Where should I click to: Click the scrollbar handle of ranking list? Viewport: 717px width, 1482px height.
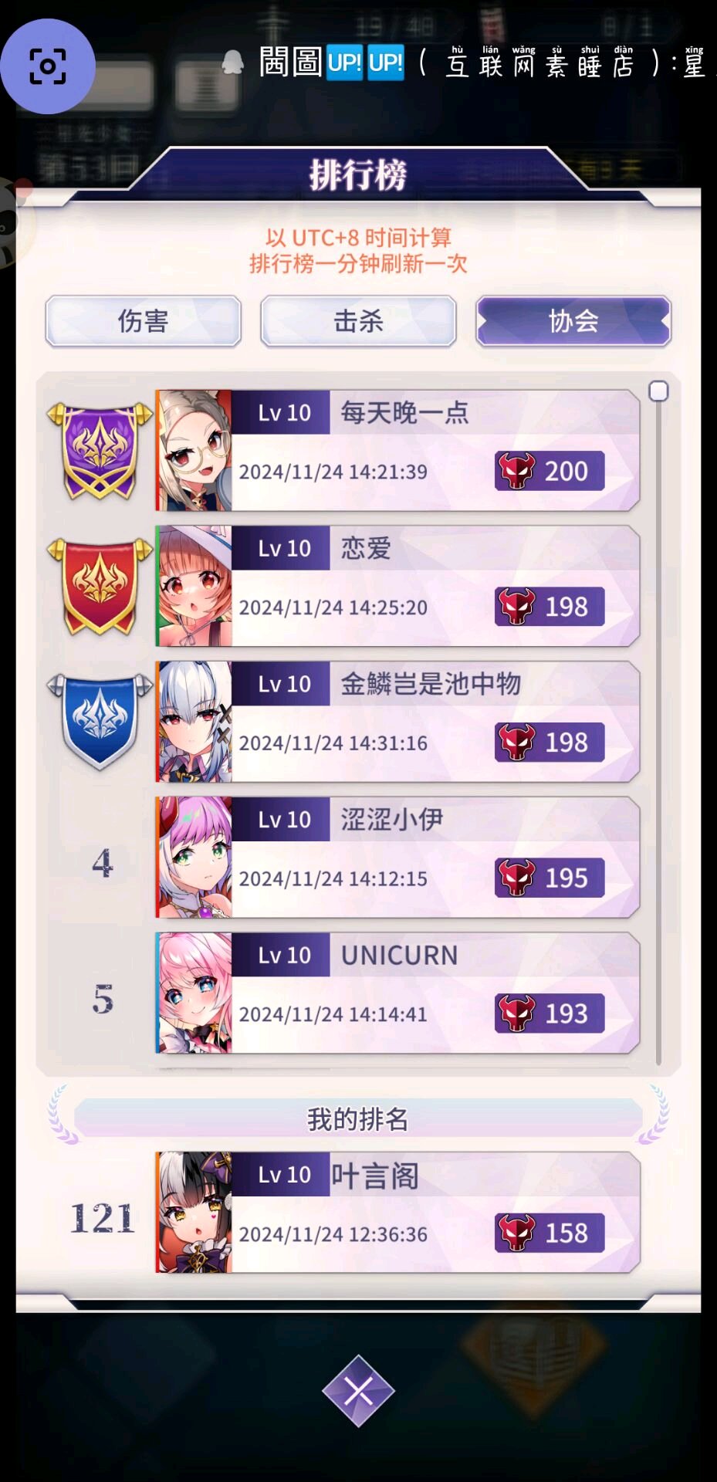tap(658, 391)
